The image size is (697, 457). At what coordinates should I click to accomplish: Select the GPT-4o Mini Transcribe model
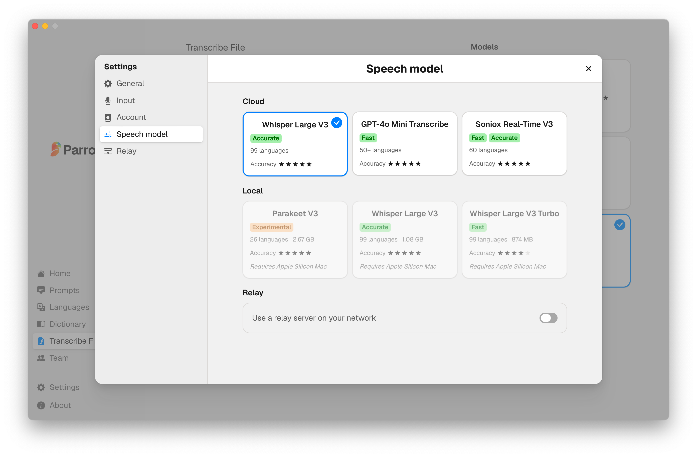tap(404, 144)
